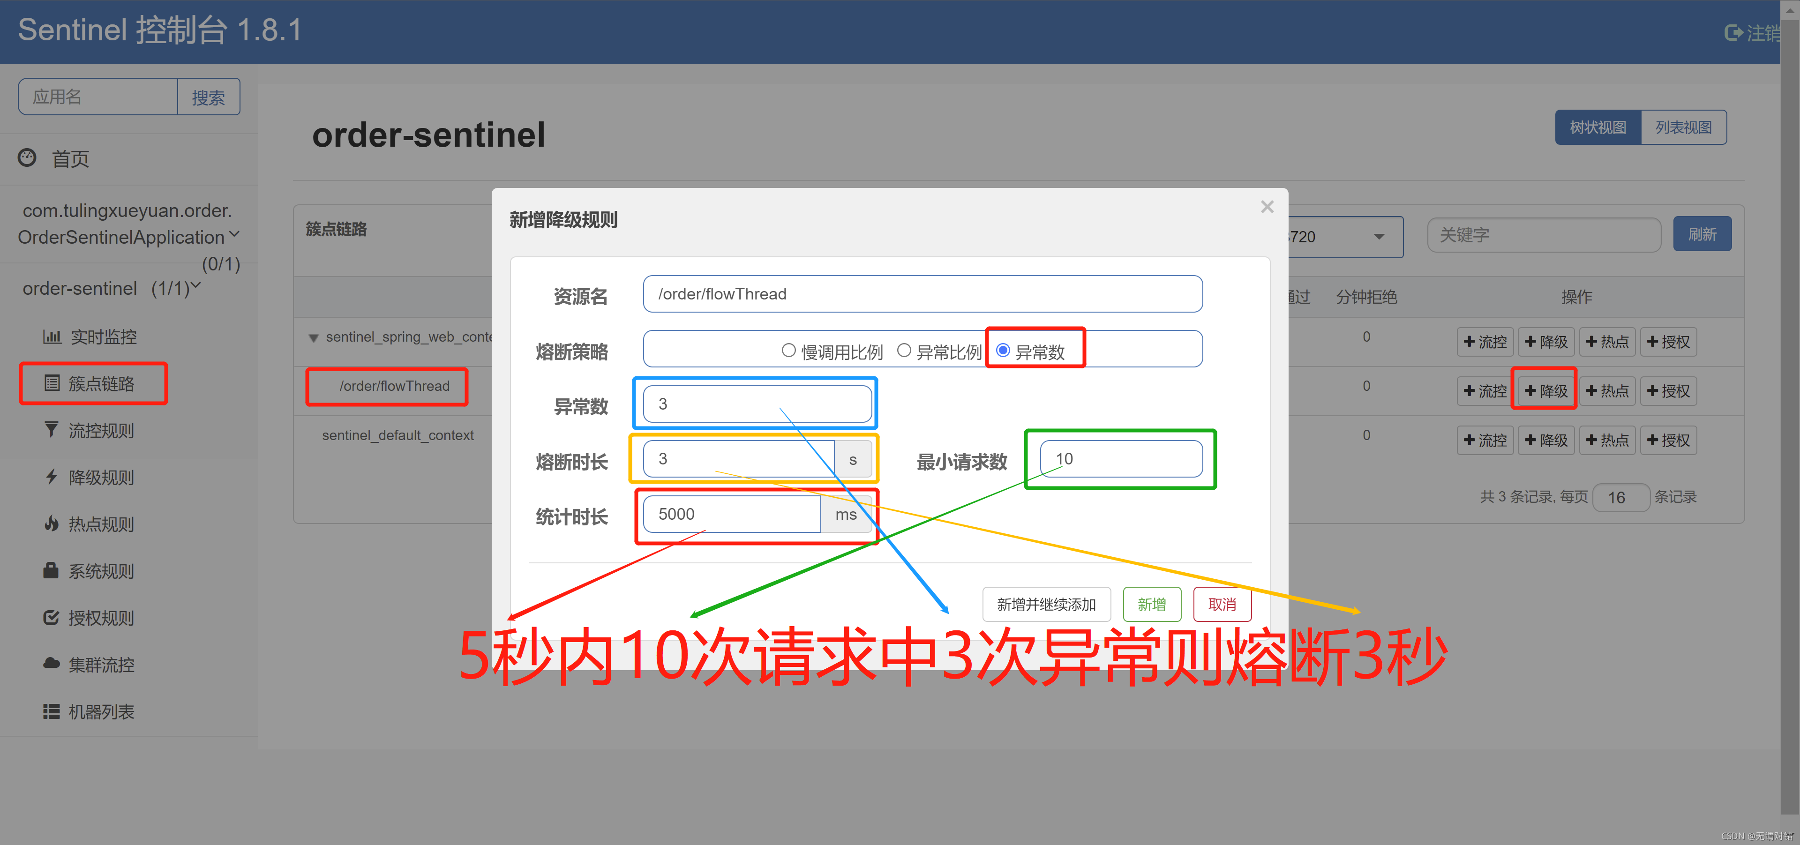Select the 异常数 radio option
The image size is (1800, 845).
point(1004,351)
